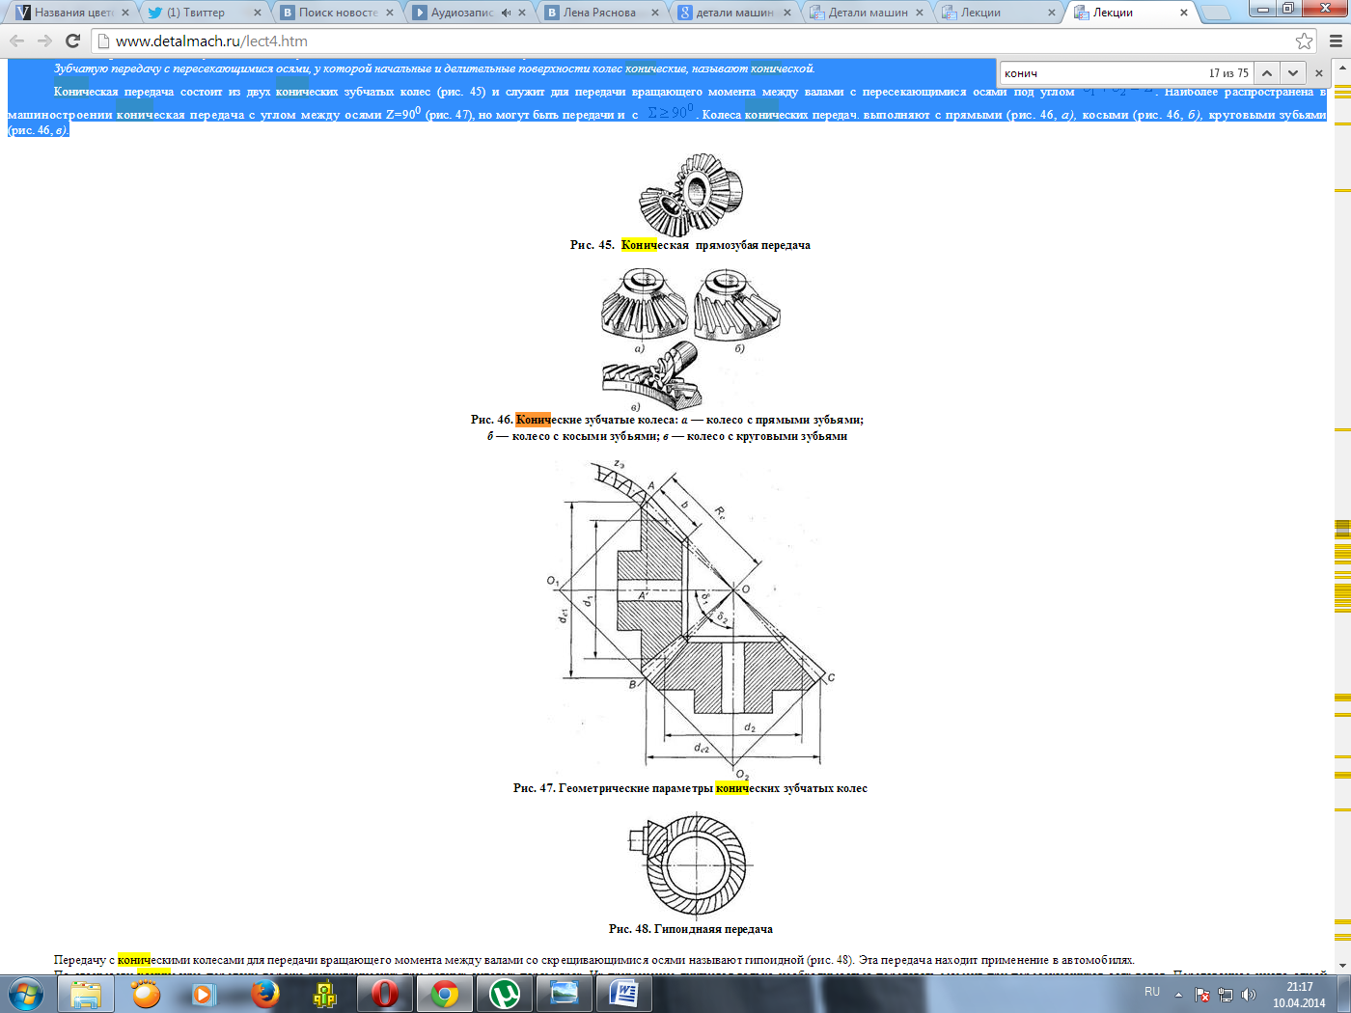Show hidden tray icons
This screenshot has width=1351, height=1013.
pos(1178,995)
